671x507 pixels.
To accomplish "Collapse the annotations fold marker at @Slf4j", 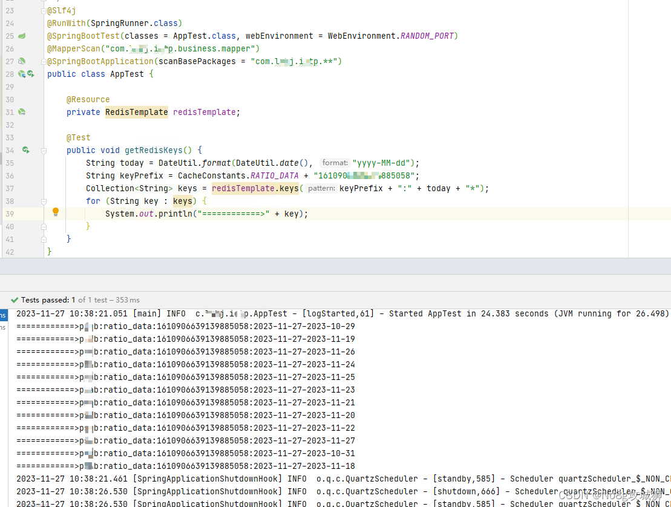I will click(44, 11).
